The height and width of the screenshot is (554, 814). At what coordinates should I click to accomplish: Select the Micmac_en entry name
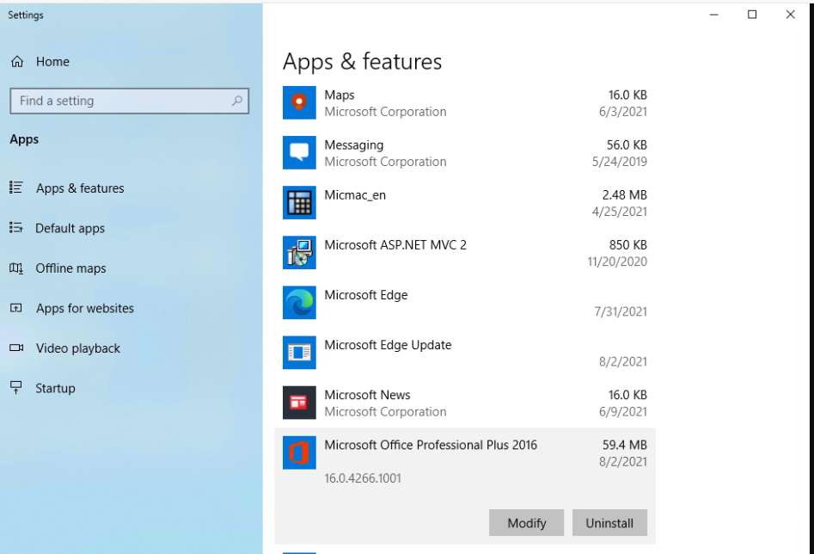pos(355,195)
